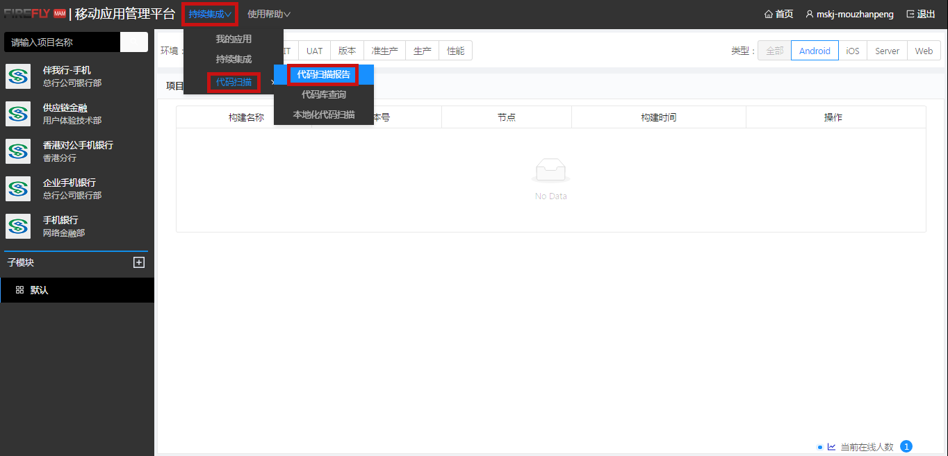Click the username mskj-mouzhanpeng
This screenshot has height=456, width=948.
[x=855, y=14]
